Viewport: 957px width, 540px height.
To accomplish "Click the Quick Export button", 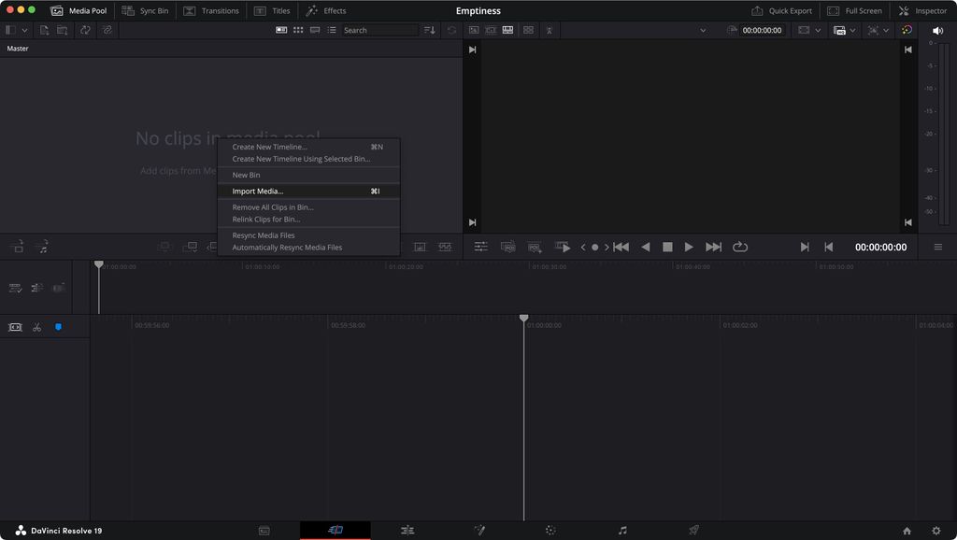I will (x=782, y=10).
